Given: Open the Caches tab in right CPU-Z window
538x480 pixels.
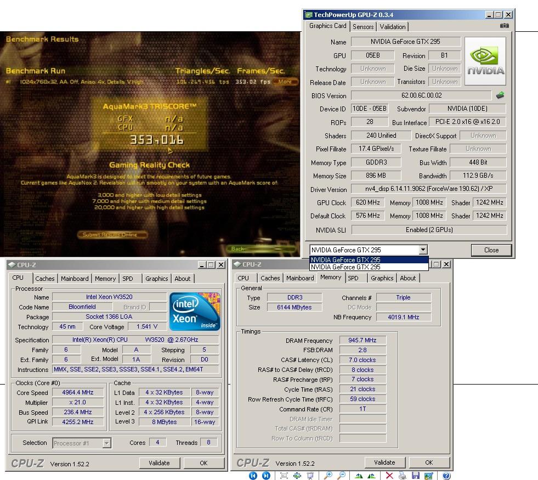Looking at the screenshot, I should click(270, 278).
